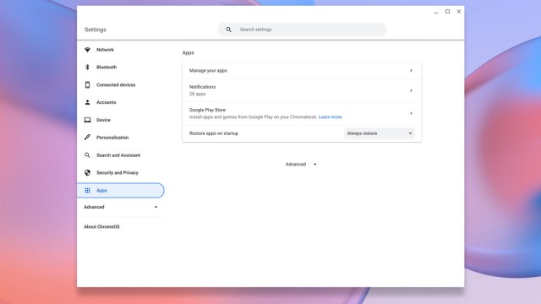The image size is (541, 304).
Task: Open Search and Assistant label
Action: (118, 155)
